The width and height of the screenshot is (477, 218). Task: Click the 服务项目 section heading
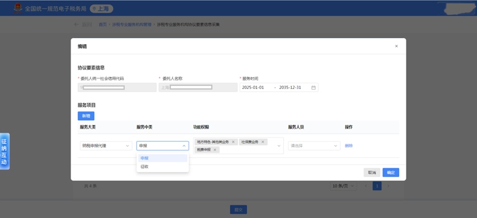tap(87, 105)
